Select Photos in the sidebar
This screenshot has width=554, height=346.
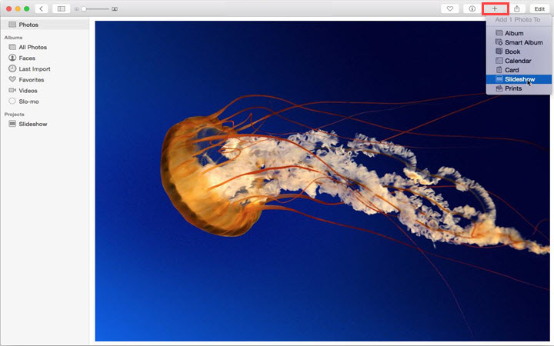point(45,25)
